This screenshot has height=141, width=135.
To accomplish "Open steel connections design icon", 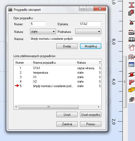I will [x=132, y=82].
